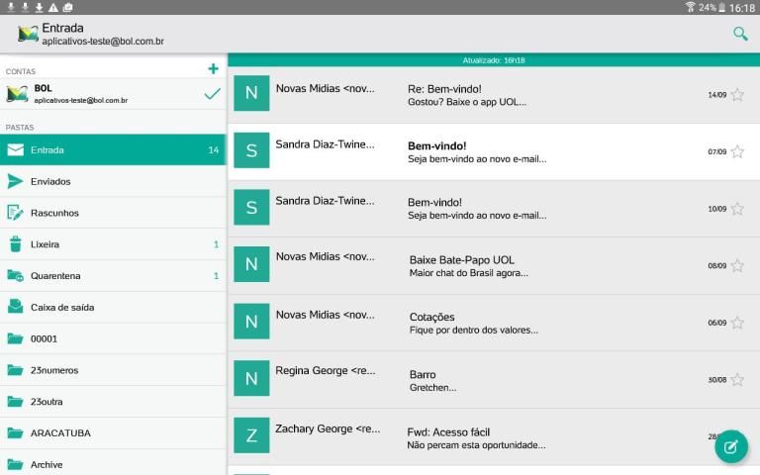Tap the Wi-Fi icon in status bar

(x=690, y=7)
